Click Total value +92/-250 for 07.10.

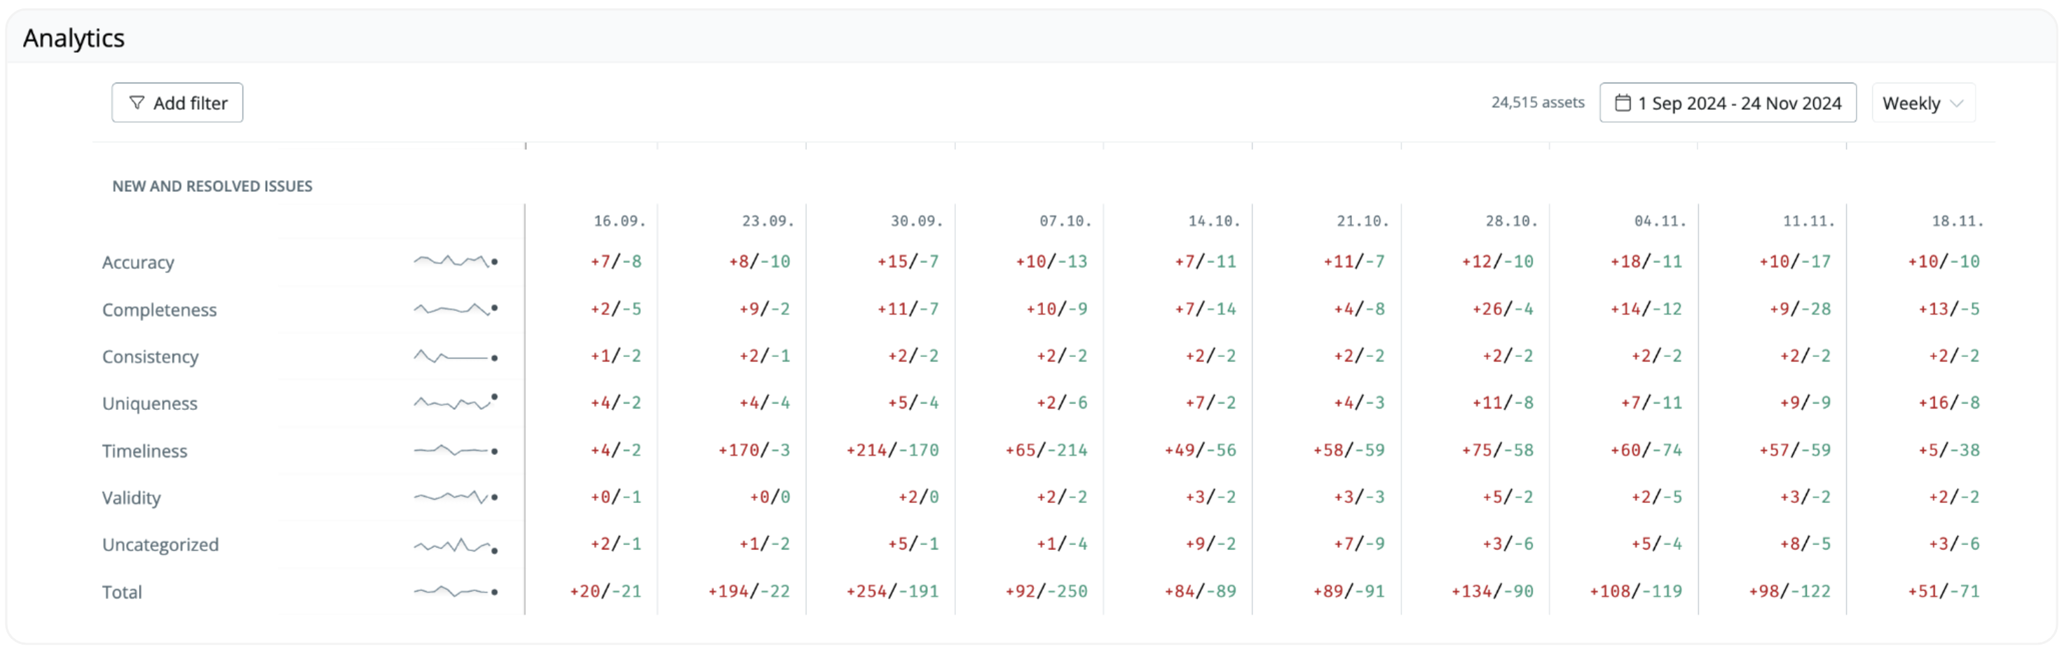(x=1046, y=591)
